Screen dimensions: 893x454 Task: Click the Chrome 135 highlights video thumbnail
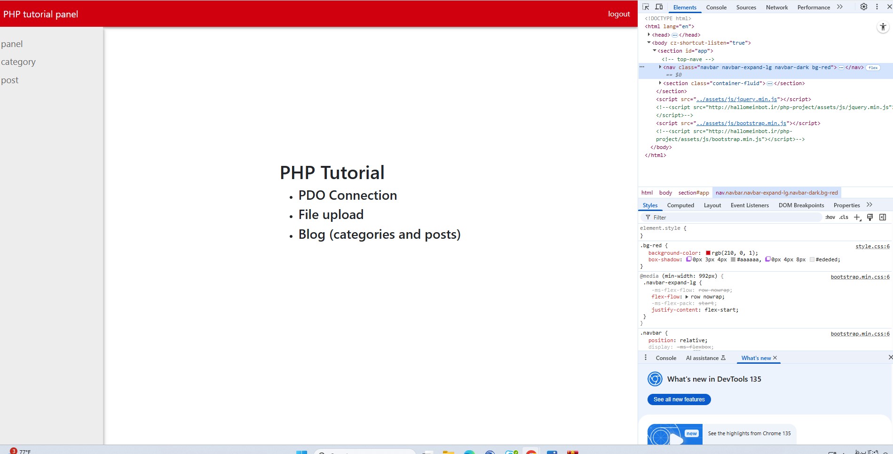point(675,434)
